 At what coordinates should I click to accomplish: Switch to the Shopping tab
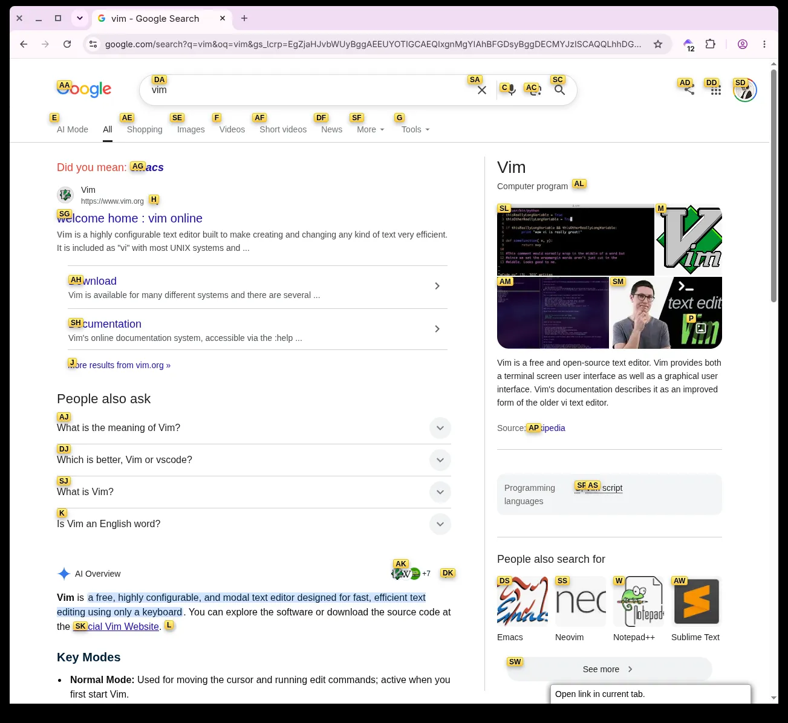coord(145,129)
